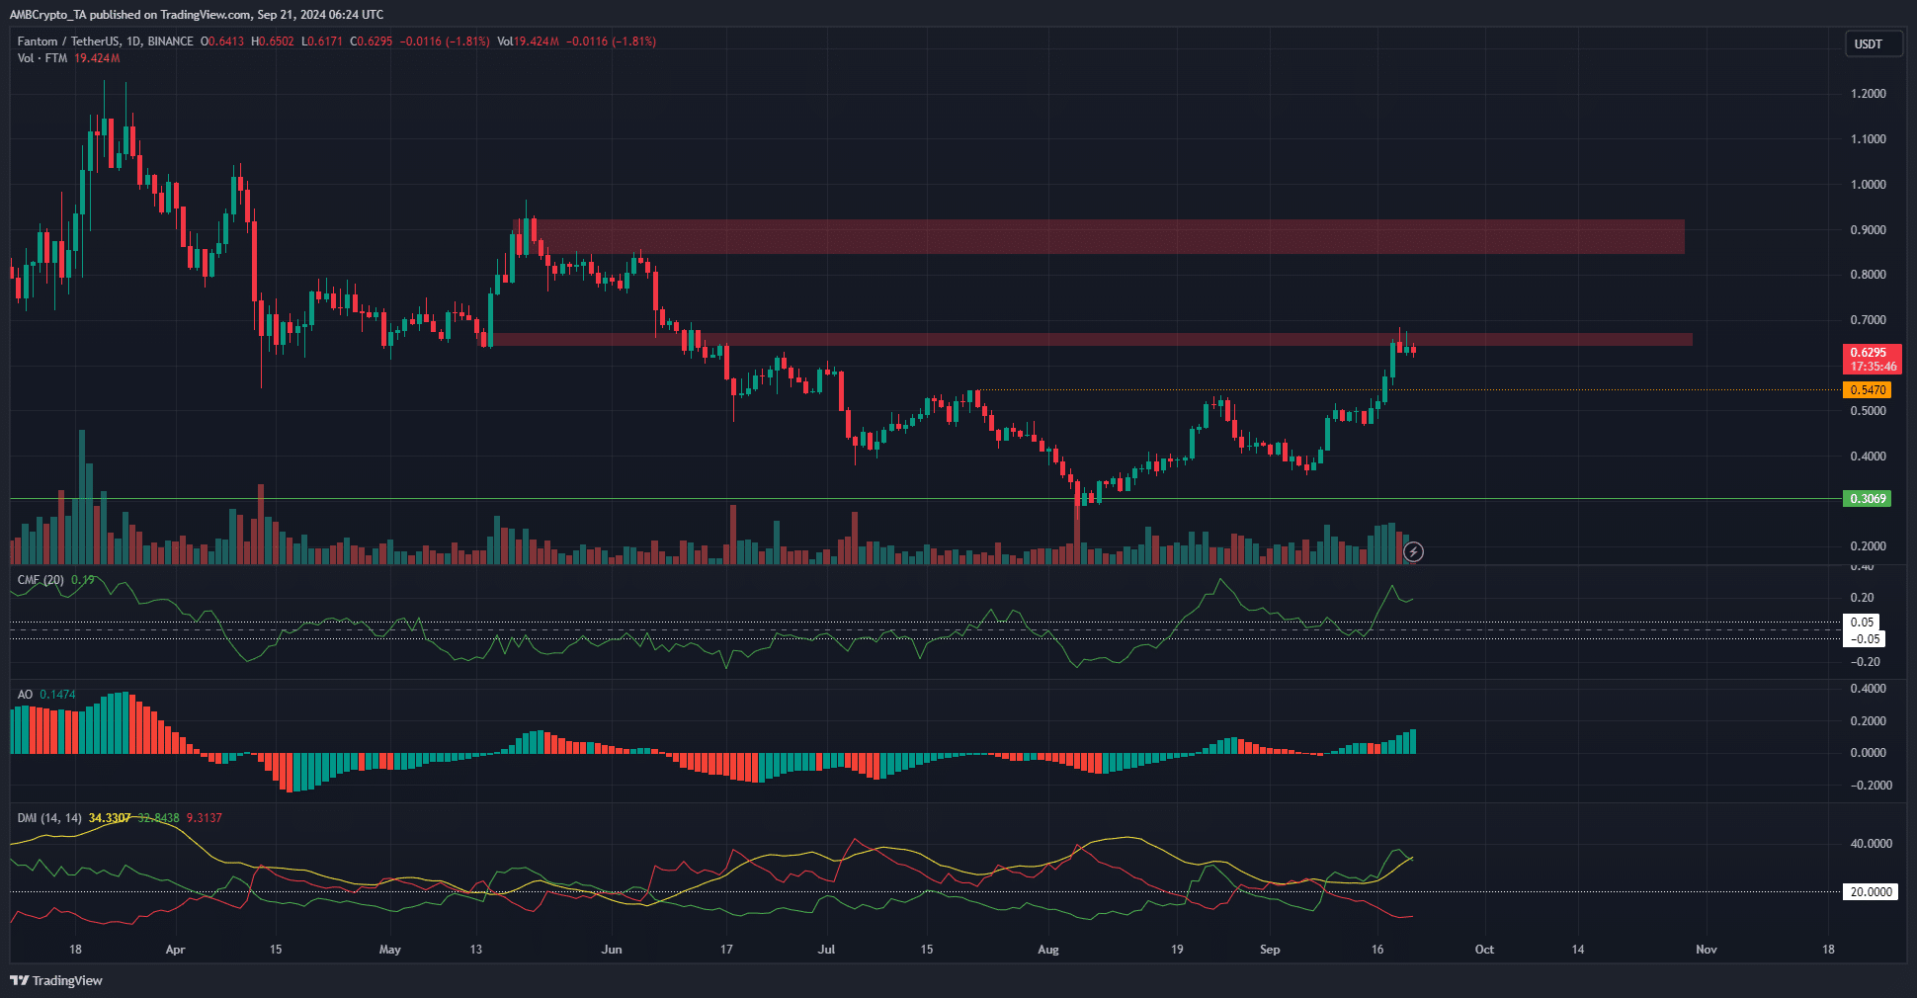
Task: Click the AMBCrypto_TA published header text
Action: tap(196, 14)
